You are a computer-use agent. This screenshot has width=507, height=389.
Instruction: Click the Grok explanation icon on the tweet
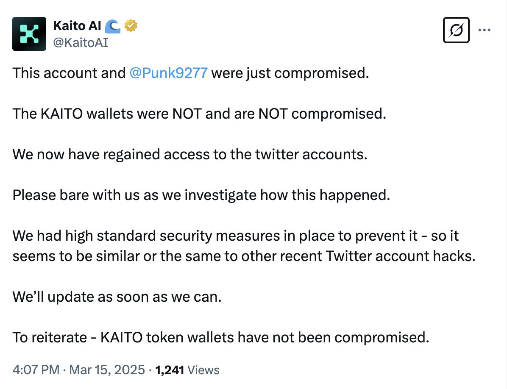456,30
